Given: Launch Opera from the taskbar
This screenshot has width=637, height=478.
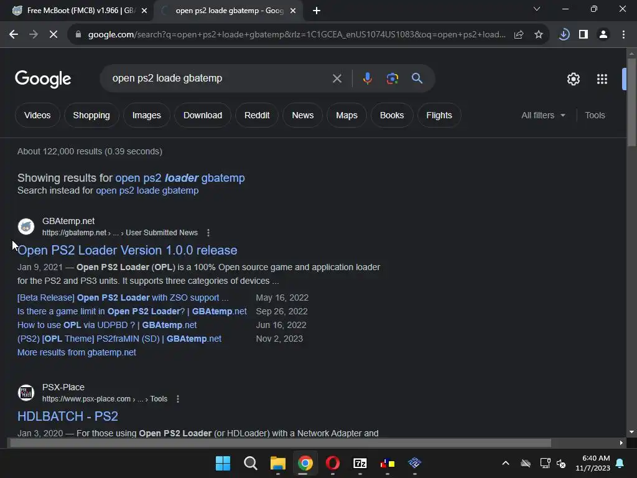Looking at the screenshot, I should (333, 463).
